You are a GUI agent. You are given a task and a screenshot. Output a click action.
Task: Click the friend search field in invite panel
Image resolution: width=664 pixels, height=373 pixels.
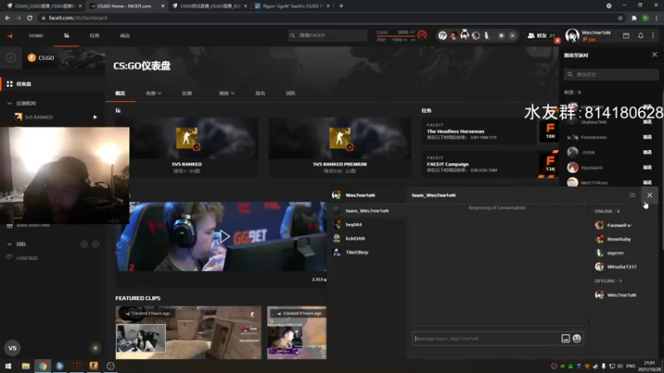[611, 75]
